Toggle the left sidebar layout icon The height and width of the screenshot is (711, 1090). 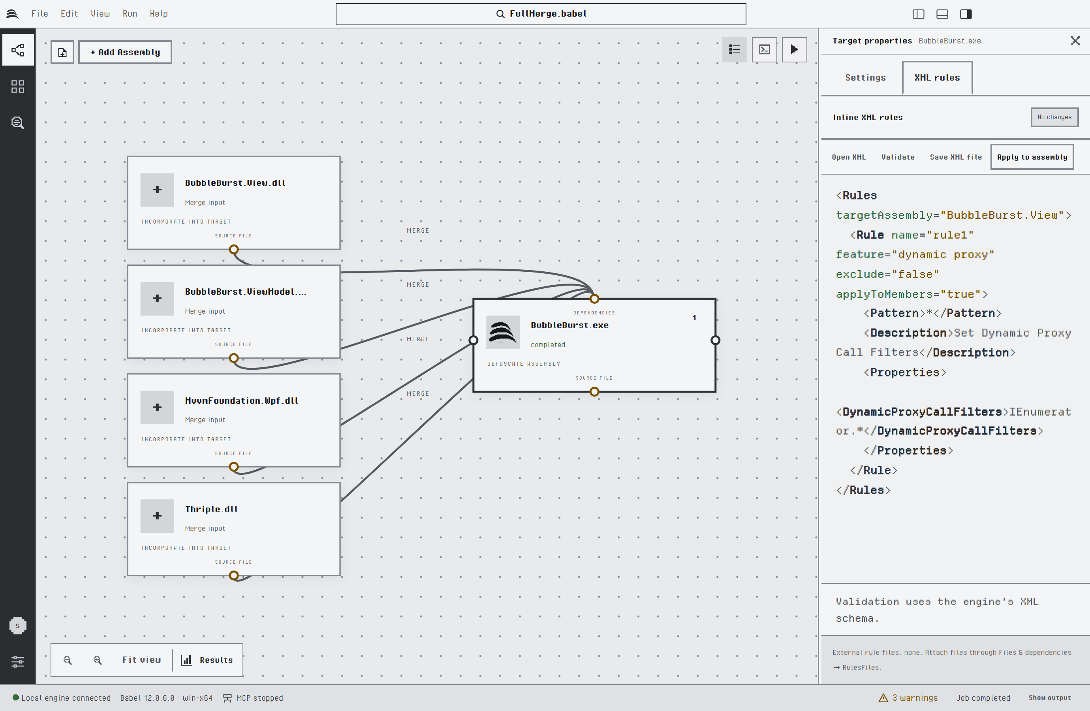pos(918,14)
